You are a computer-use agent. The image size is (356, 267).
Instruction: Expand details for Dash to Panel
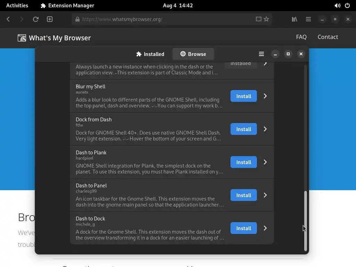[x=265, y=195]
